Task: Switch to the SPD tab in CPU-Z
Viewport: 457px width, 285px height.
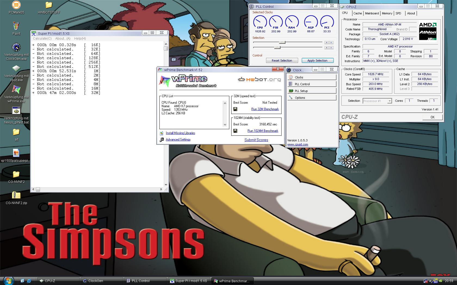Action: [x=398, y=13]
